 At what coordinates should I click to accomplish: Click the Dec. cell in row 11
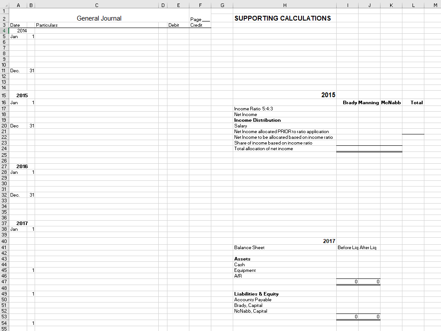click(x=18, y=70)
